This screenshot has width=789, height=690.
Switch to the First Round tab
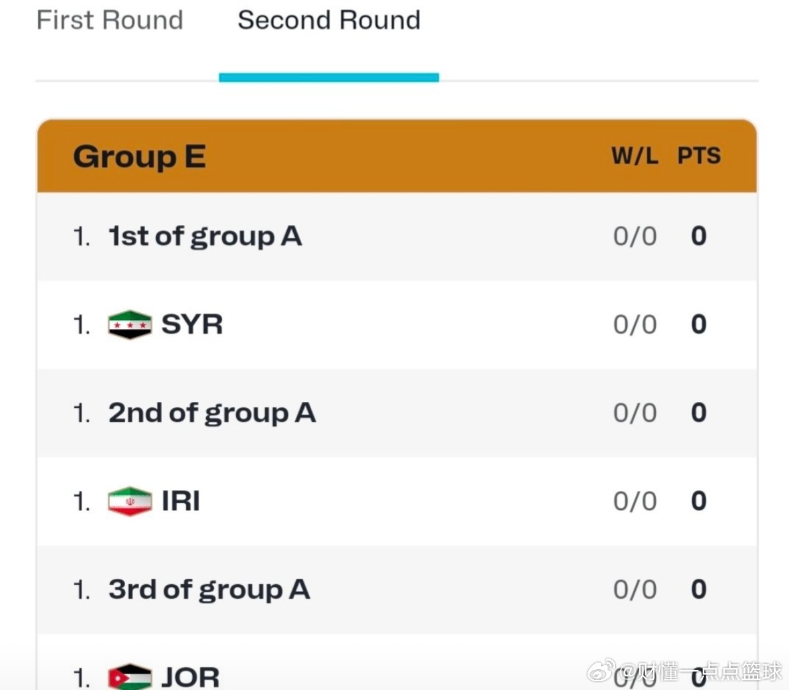(x=110, y=20)
